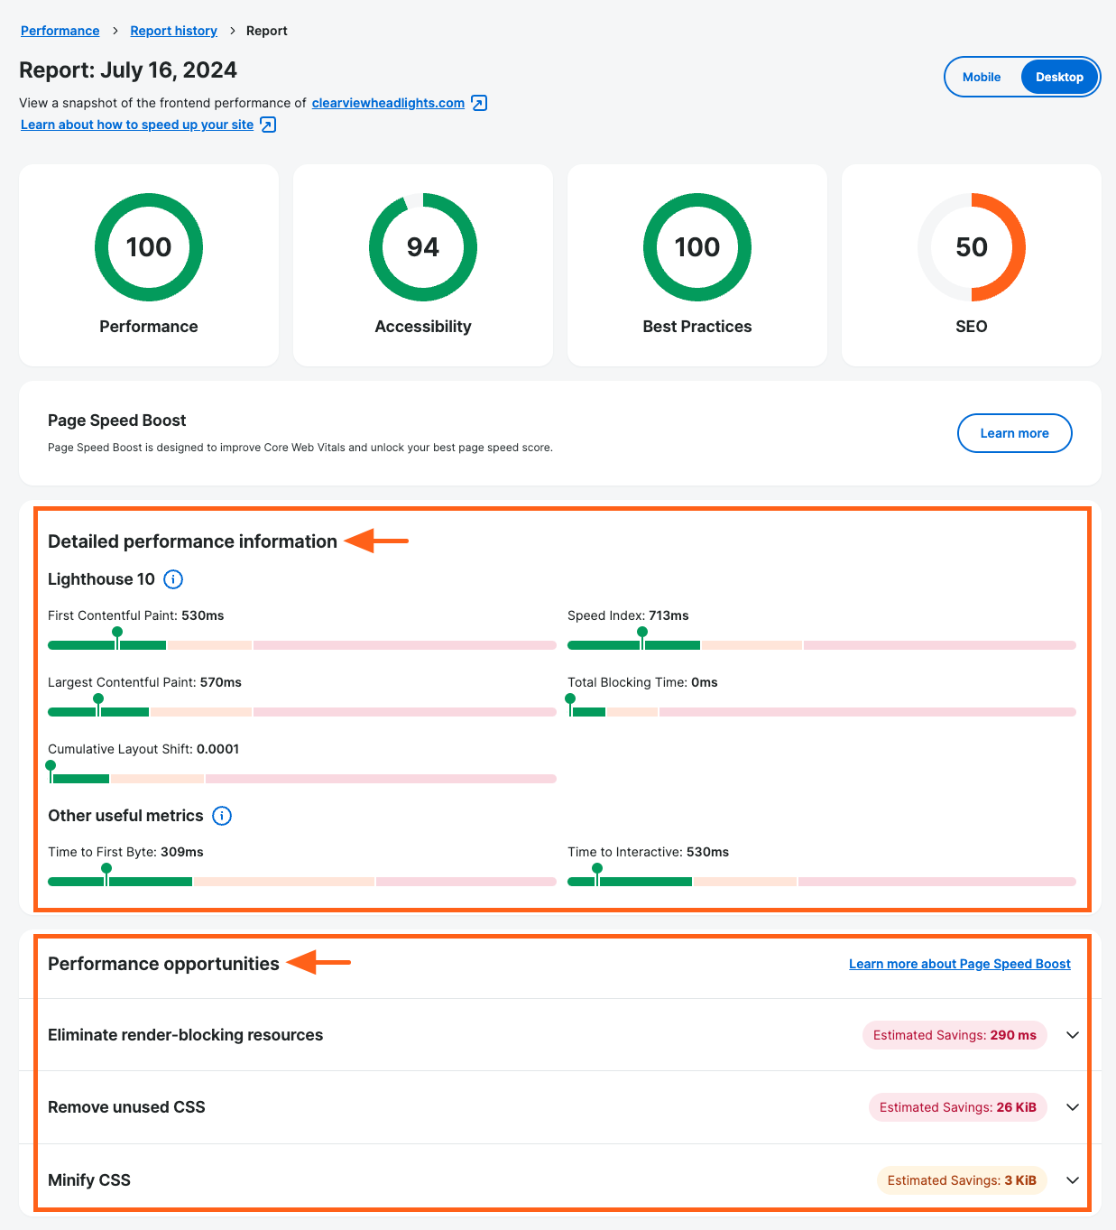Expand the Minify CSS opportunity
Viewport: 1116px width, 1230px height.
[1072, 1180]
